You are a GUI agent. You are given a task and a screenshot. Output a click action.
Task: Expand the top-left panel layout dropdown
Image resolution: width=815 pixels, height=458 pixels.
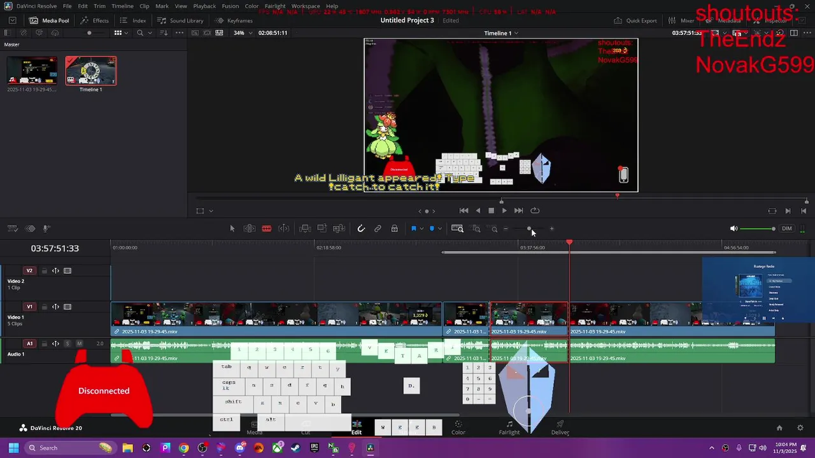(13, 20)
